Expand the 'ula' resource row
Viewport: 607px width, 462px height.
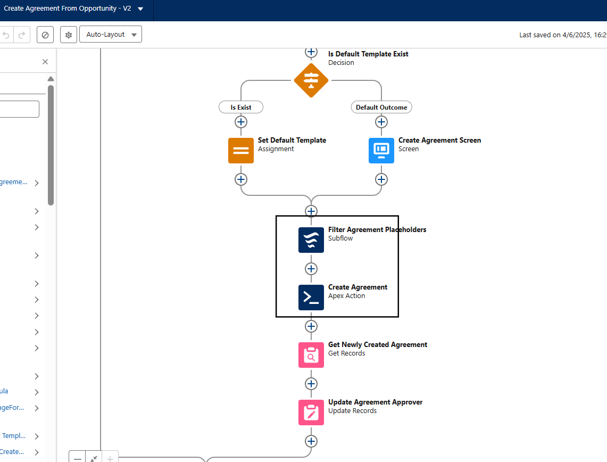tap(37, 392)
